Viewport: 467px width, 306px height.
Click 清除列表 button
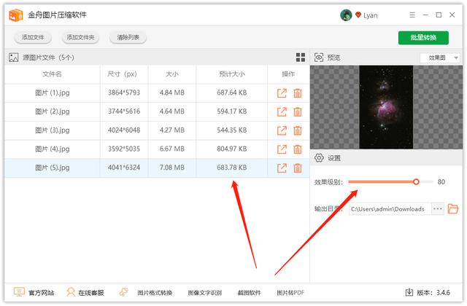tap(128, 37)
